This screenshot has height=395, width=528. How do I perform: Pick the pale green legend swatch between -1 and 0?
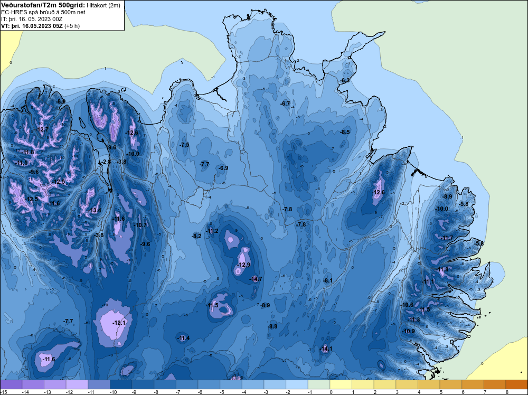click(319, 384)
